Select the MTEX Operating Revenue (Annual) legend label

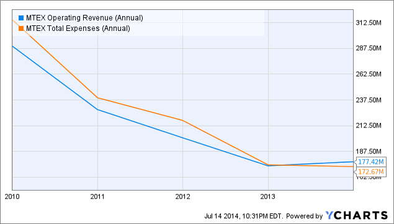(84, 18)
